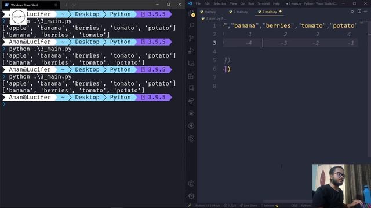Open the Run and Debug view
This screenshot has width=371, height=208.
point(191,50)
